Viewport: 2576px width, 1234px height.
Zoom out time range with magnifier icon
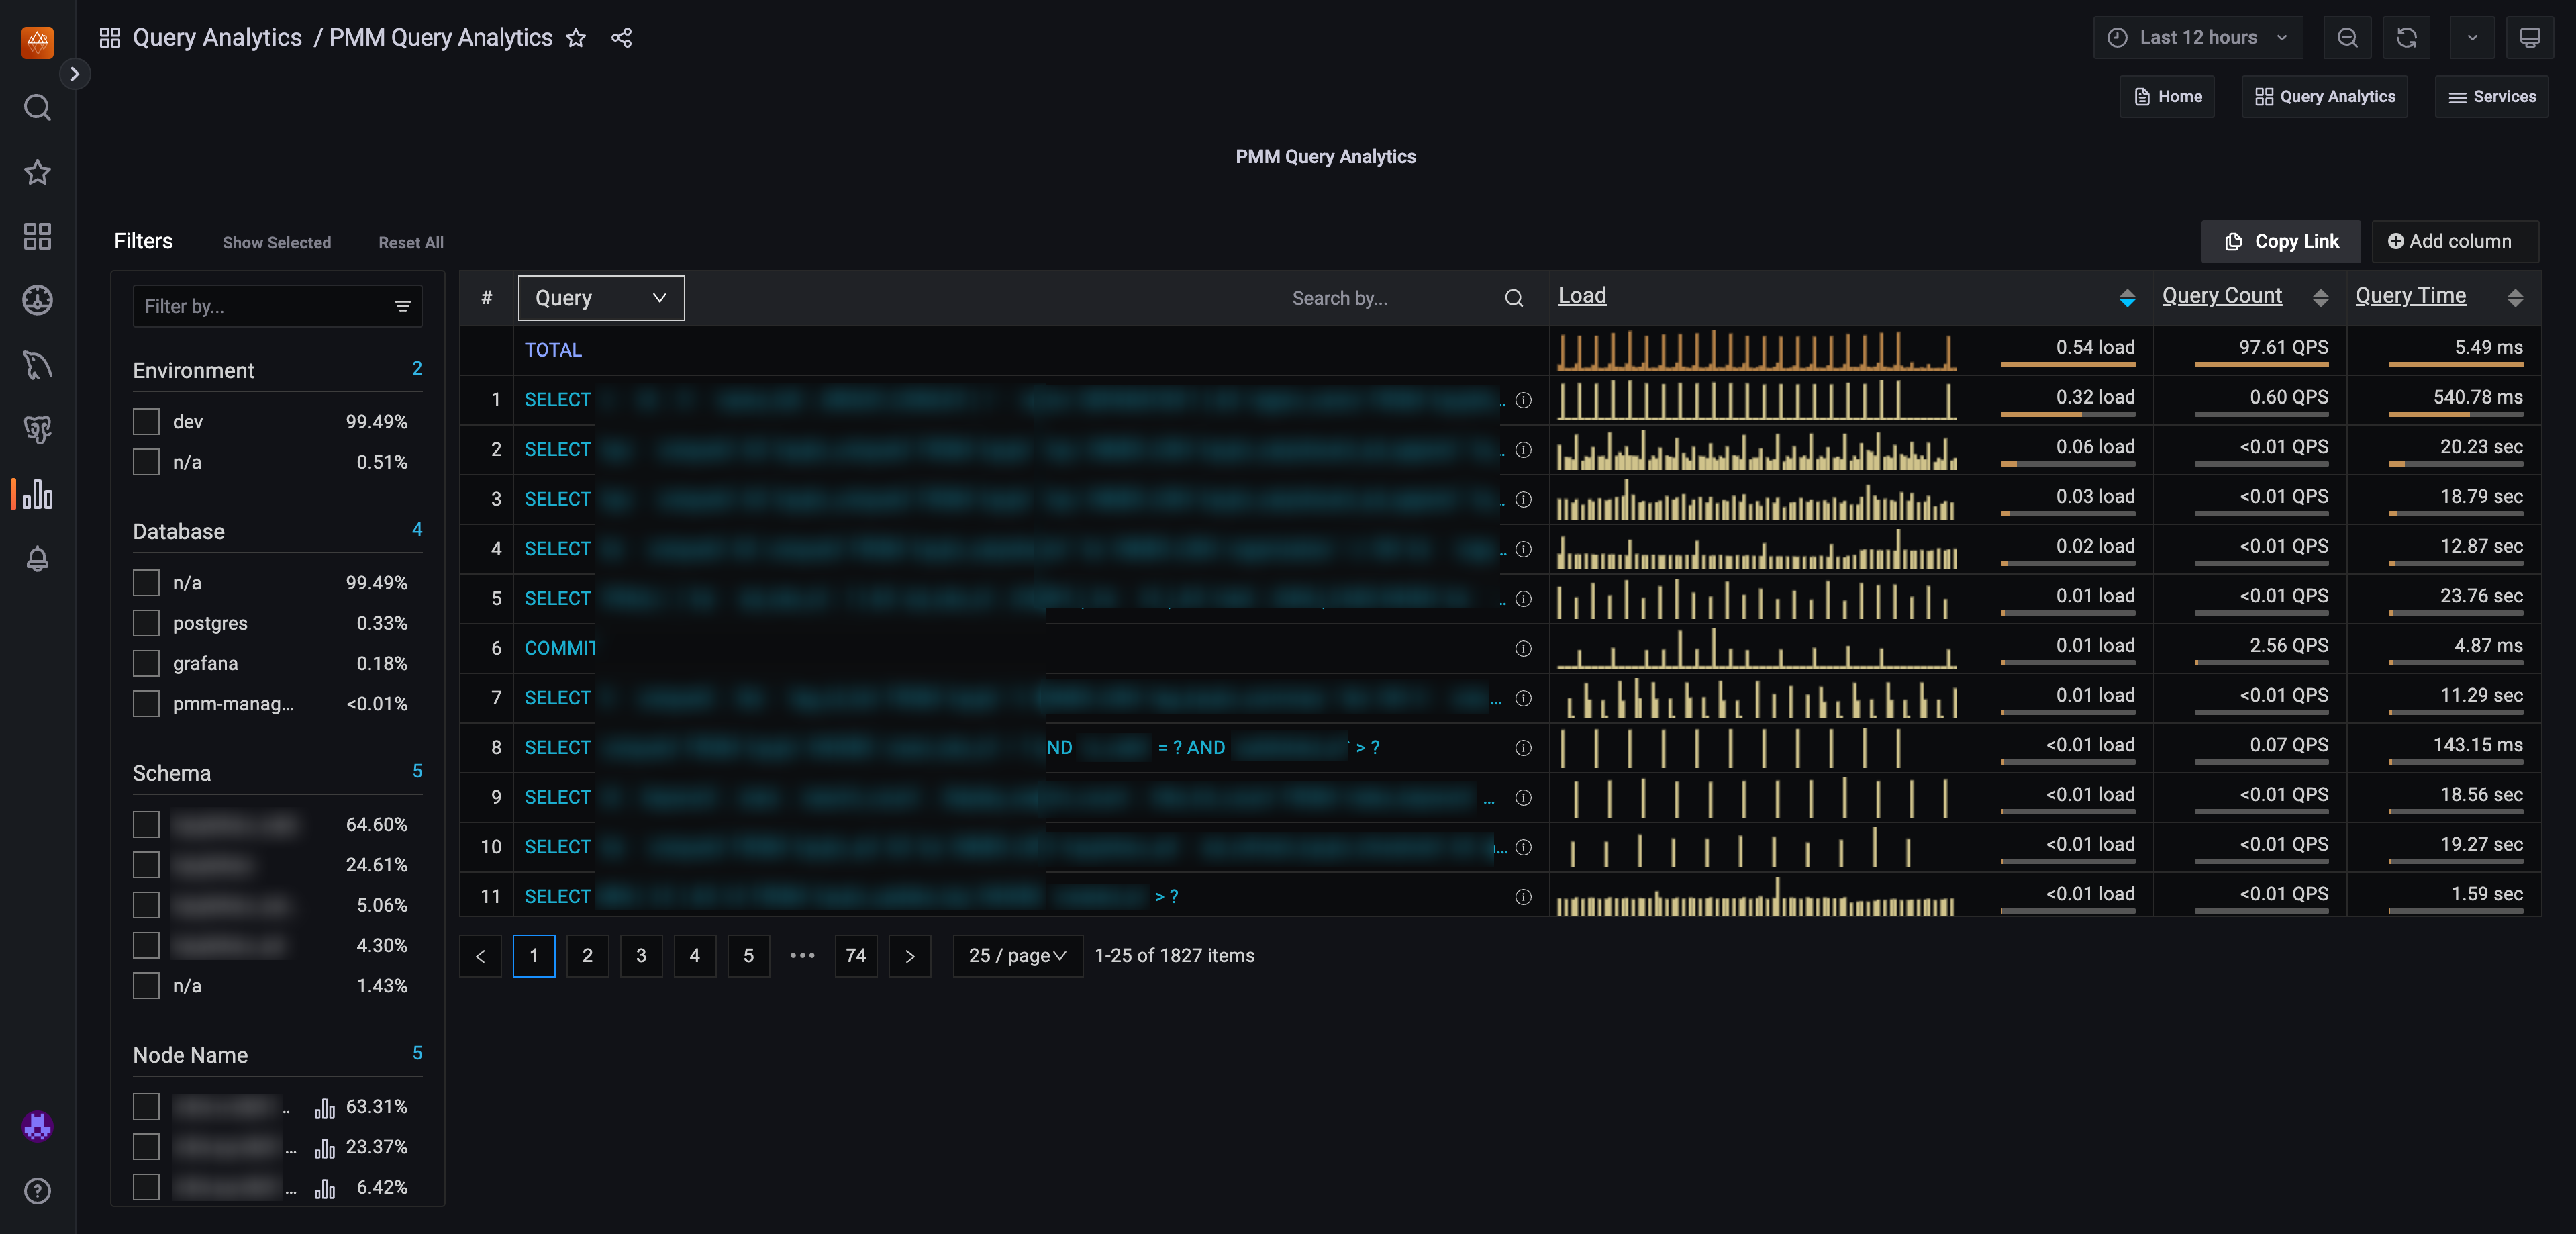(2347, 38)
